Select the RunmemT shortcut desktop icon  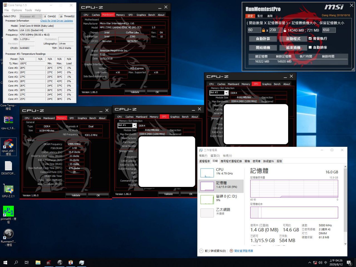(8, 237)
